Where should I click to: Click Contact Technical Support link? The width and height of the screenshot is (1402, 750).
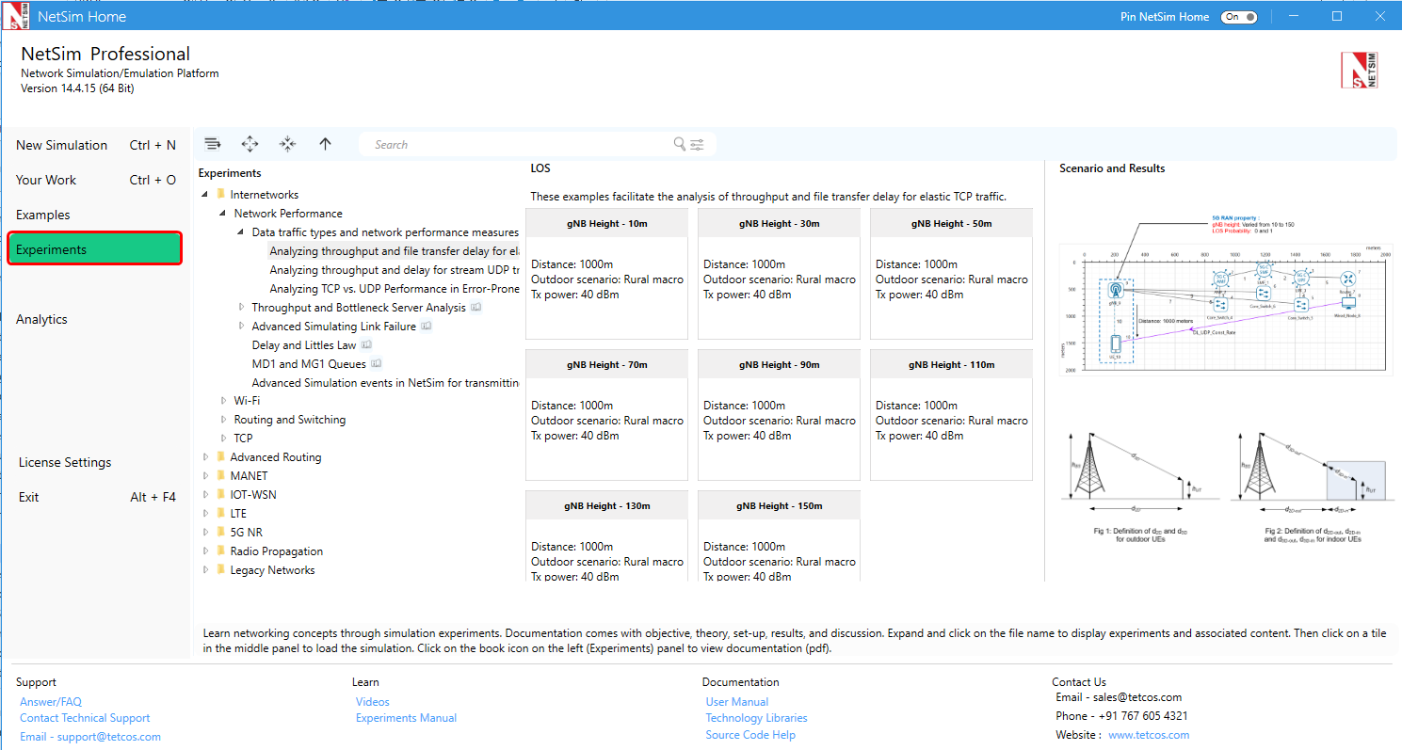pyautogui.click(x=85, y=718)
